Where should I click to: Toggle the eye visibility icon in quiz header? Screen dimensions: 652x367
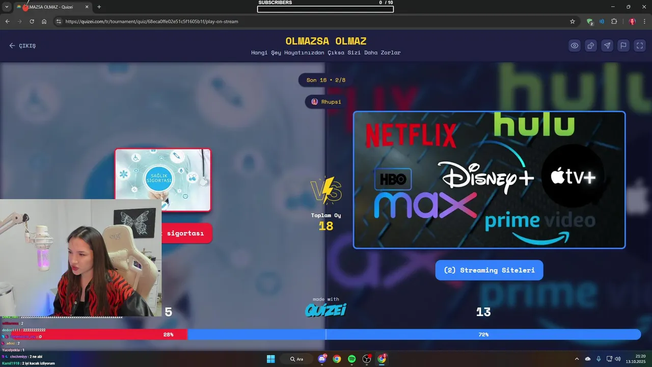click(575, 45)
